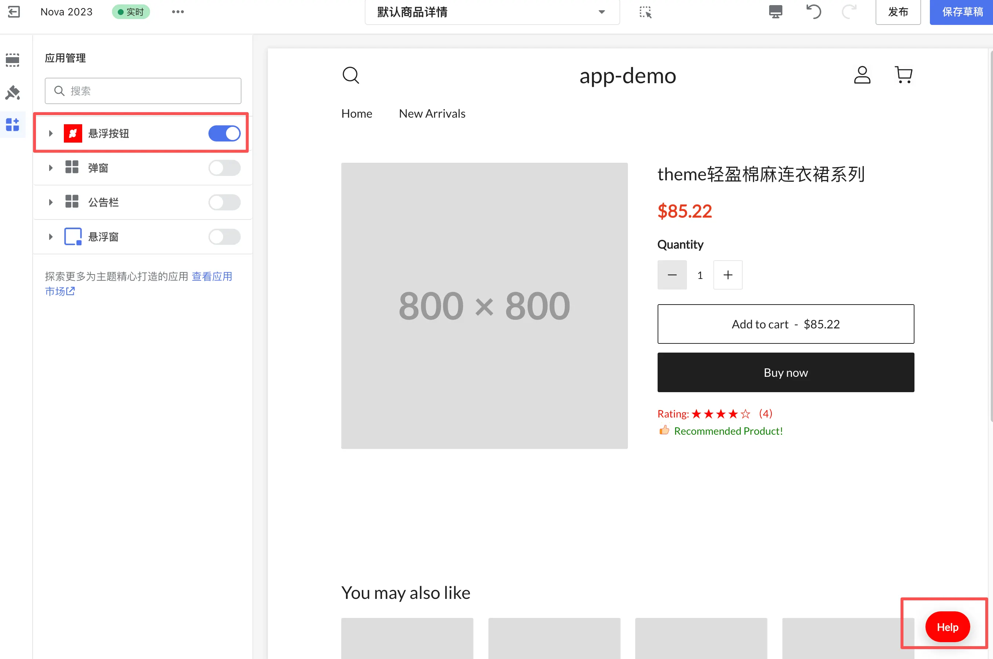Click the 应用管理 panel heading
This screenshot has width=993, height=659.
tap(65, 58)
